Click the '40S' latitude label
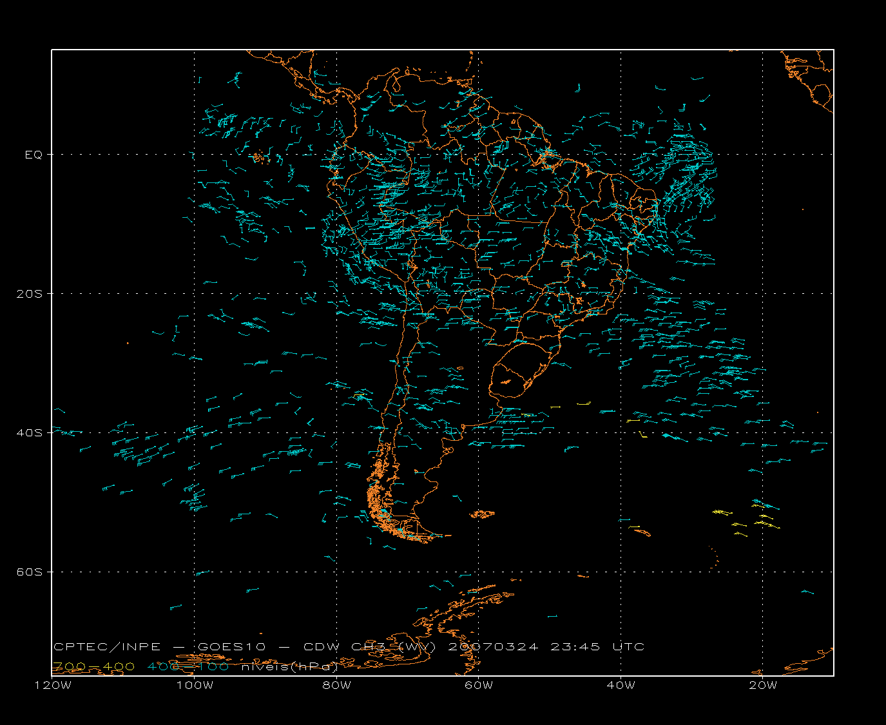 click(29, 433)
